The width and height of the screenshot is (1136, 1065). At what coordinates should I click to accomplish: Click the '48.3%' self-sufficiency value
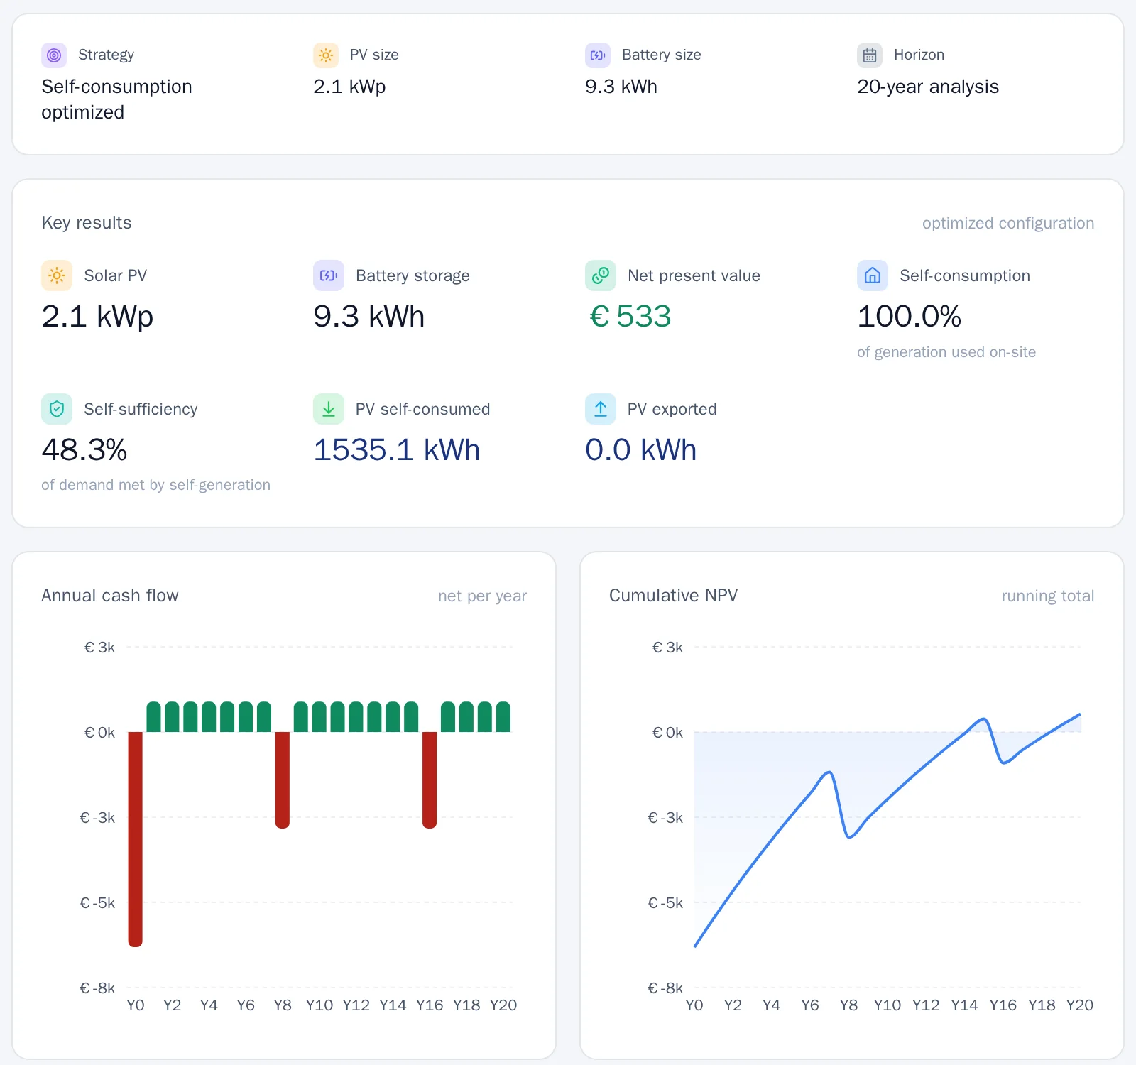pos(84,450)
